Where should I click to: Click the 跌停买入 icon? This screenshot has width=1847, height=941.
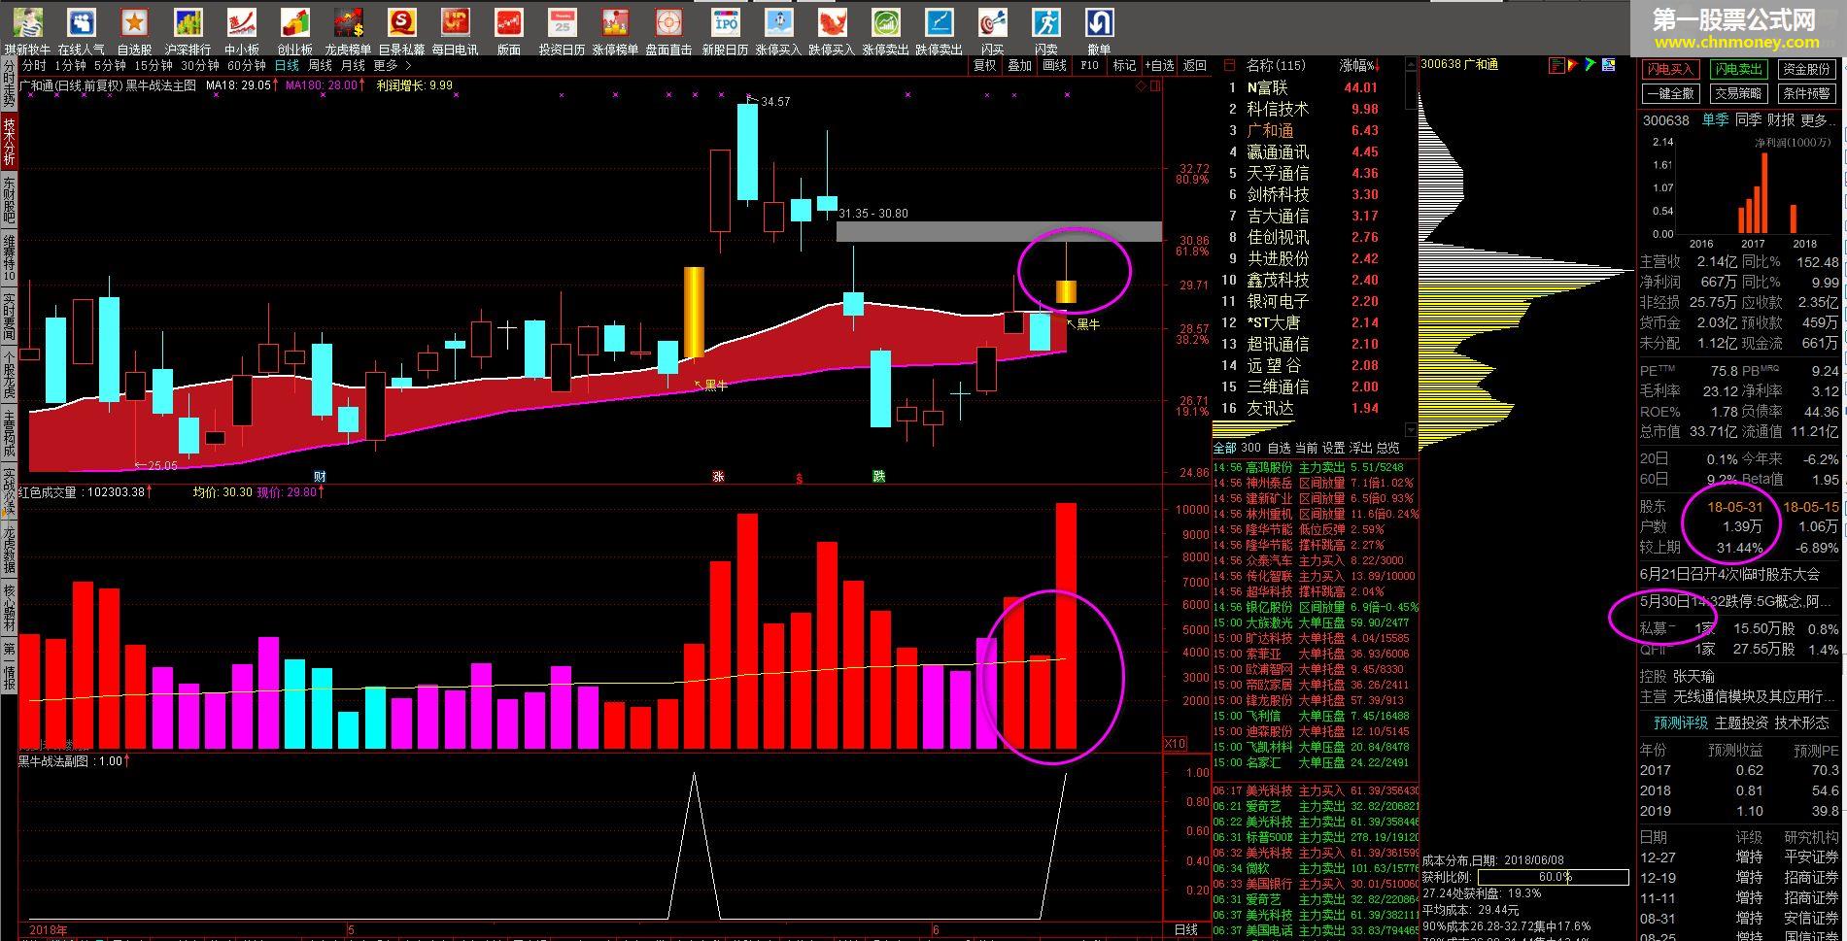tap(832, 22)
